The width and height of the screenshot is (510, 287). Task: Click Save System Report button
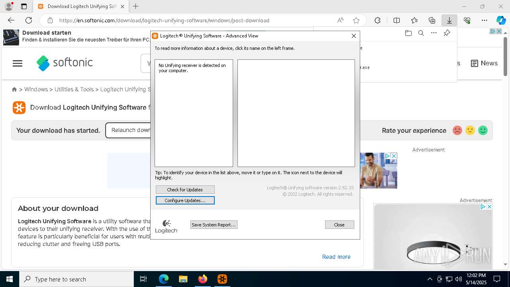214,225
